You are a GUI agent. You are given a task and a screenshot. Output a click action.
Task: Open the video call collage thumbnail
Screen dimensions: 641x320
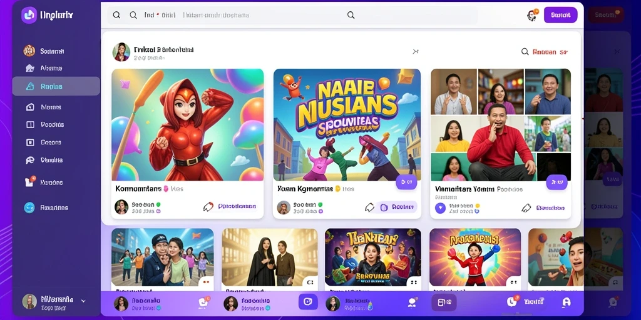[x=501, y=124]
